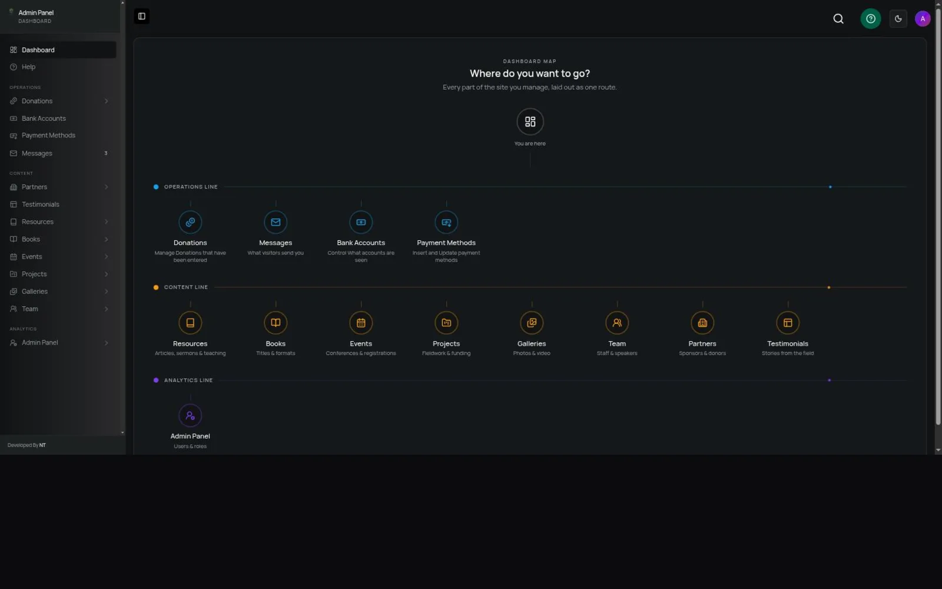The width and height of the screenshot is (942, 589).
Task: Open the Team icon on map
Action: pyautogui.click(x=617, y=323)
